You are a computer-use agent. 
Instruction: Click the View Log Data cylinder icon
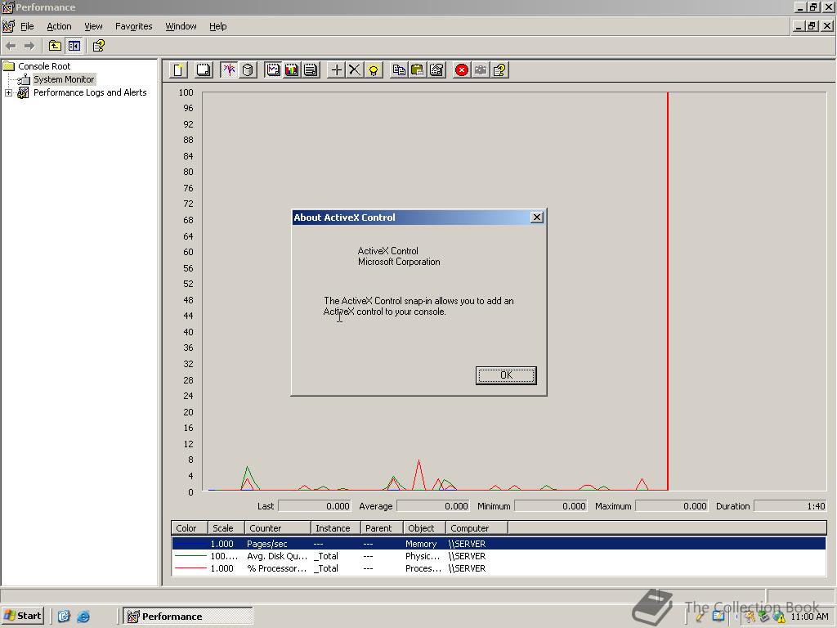pyautogui.click(x=248, y=70)
